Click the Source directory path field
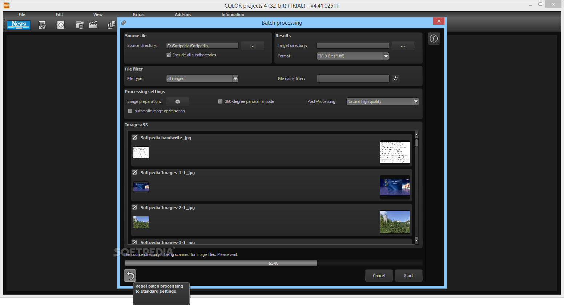Viewport: 564px width, 305px height. (x=202, y=46)
